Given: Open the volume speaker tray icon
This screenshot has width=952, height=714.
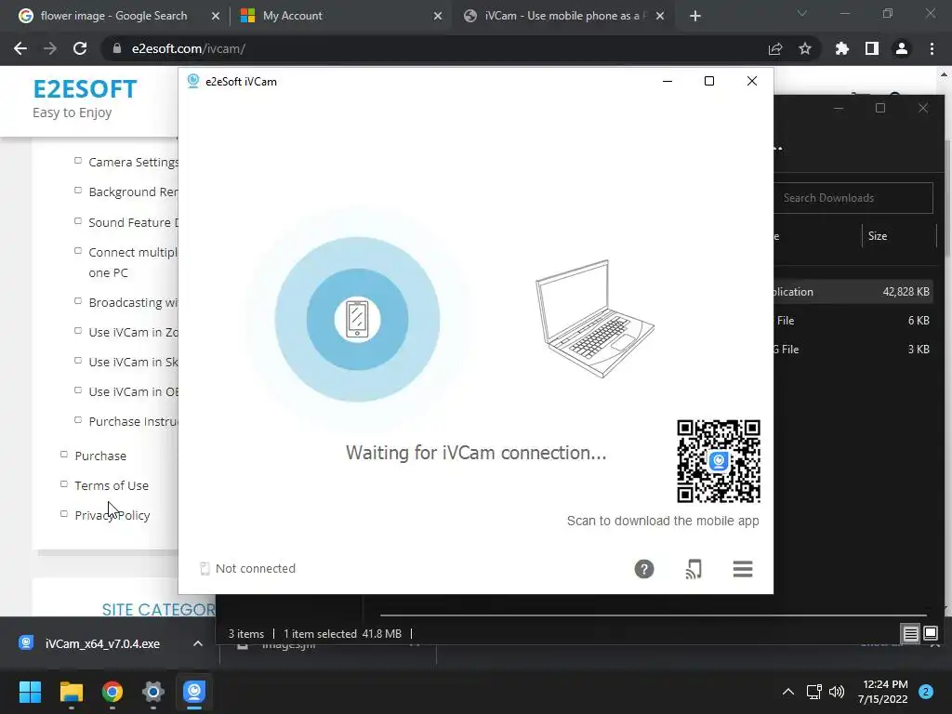Looking at the screenshot, I should coord(837,692).
